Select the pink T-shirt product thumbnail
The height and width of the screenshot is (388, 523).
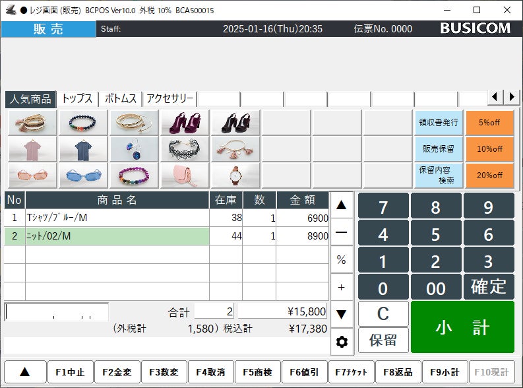pos(33,149)
